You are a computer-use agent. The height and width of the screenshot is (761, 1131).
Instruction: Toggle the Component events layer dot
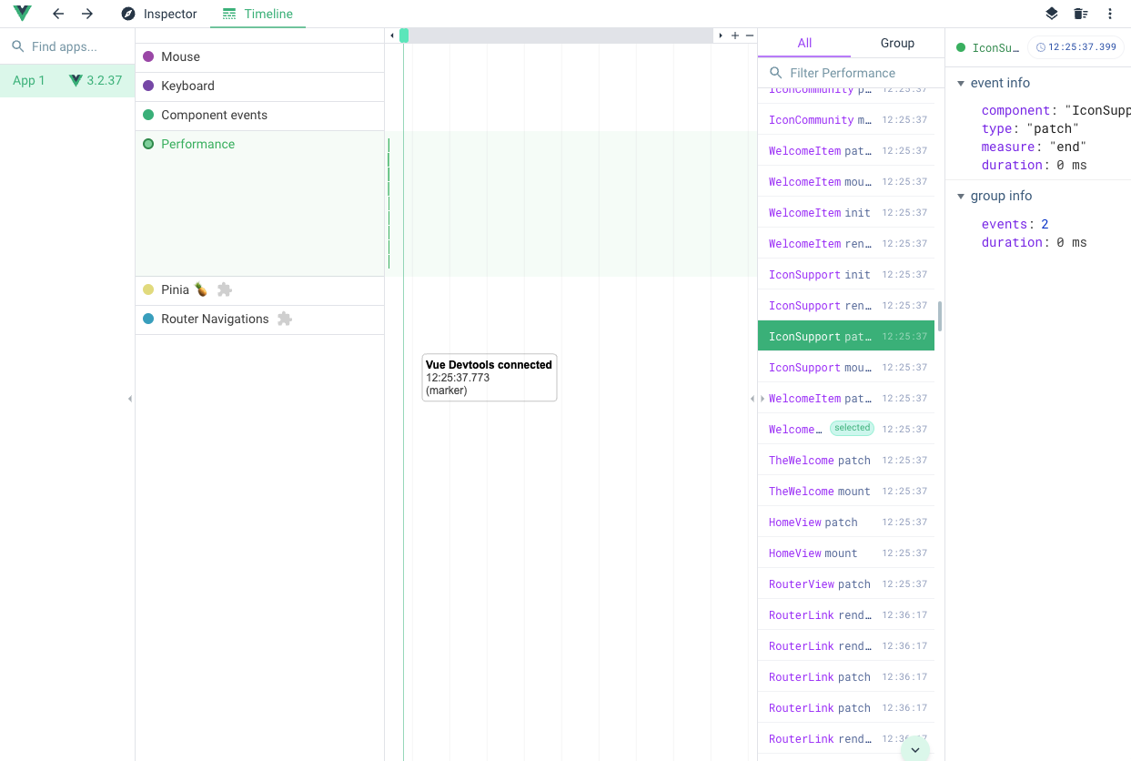point(148,115)
